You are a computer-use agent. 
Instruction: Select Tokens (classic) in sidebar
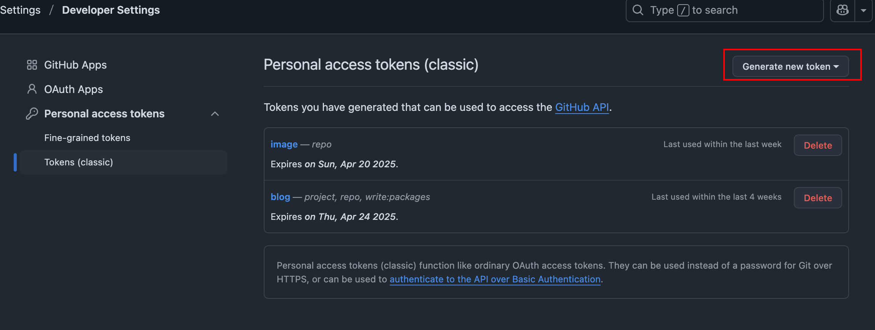(123, 162)
